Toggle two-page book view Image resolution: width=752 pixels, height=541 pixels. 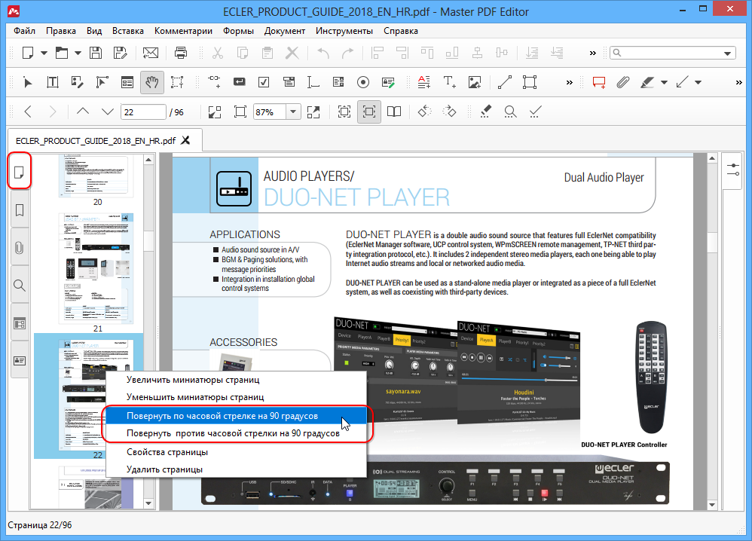[394, 112]
